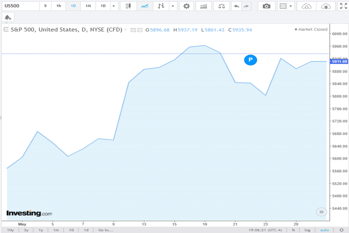Toggle auto scale mode
This screenshot has height=233, width=349.
(x=324, y=230)
